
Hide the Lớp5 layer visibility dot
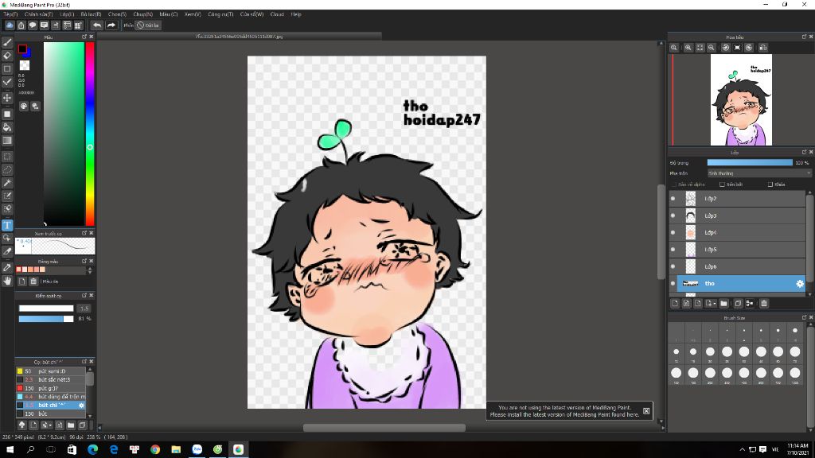673,250
